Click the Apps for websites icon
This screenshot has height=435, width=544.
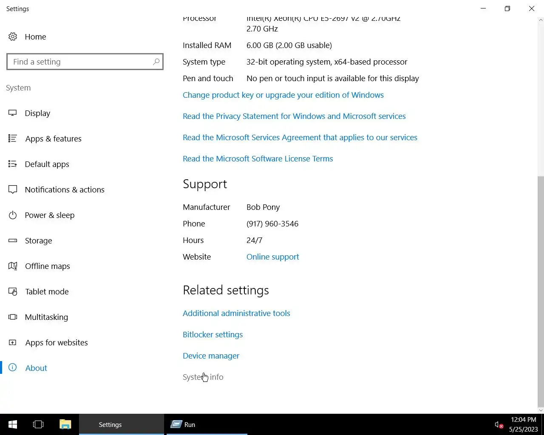tap(13, 342)
